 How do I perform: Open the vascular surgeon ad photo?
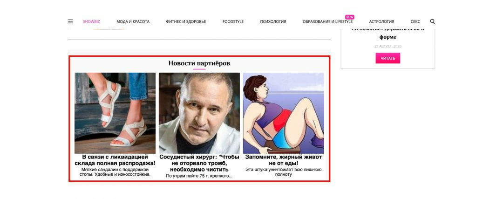point(199,113)
